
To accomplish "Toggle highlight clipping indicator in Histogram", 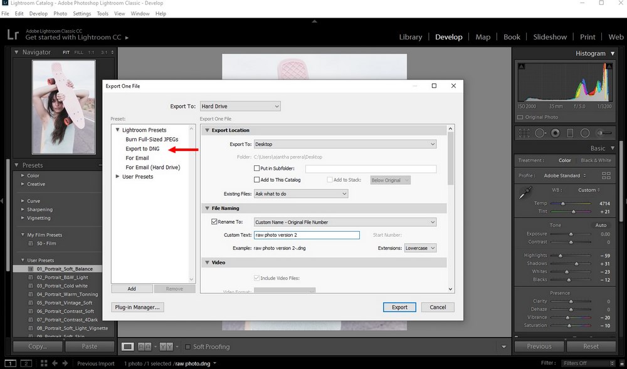I will [609, 66].
